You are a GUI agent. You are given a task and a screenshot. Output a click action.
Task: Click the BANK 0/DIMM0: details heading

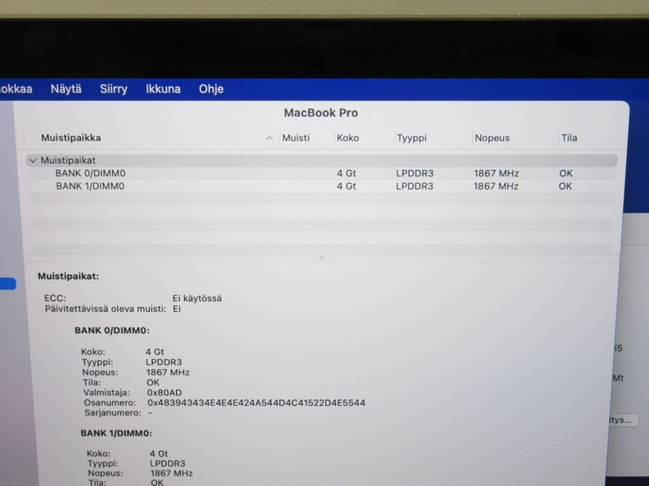coord(112,330)
